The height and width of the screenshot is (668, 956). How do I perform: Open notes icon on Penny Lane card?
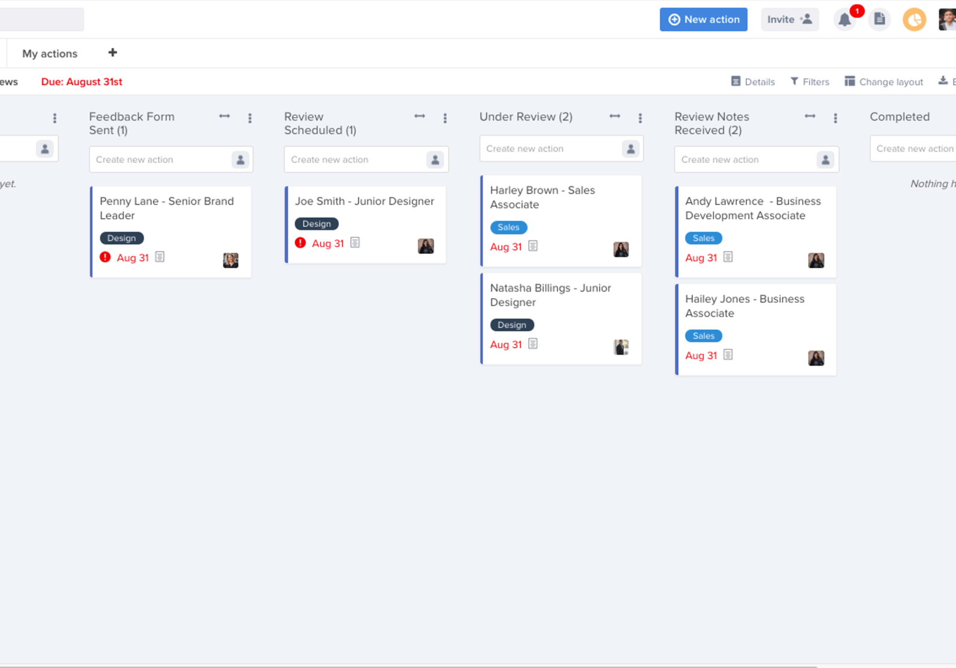(160, 257)
